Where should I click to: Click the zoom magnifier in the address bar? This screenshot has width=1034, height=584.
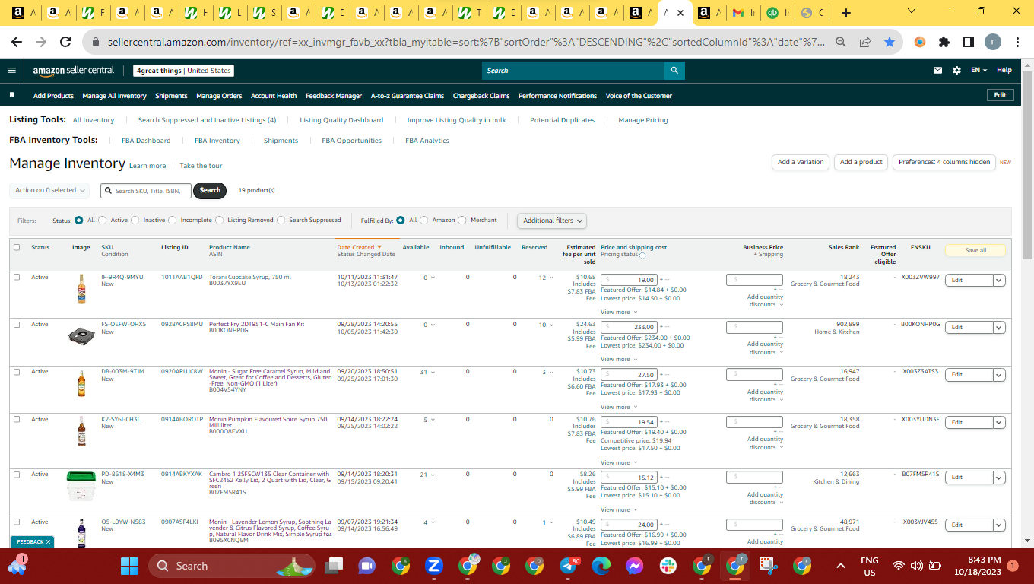click(841, 42)
